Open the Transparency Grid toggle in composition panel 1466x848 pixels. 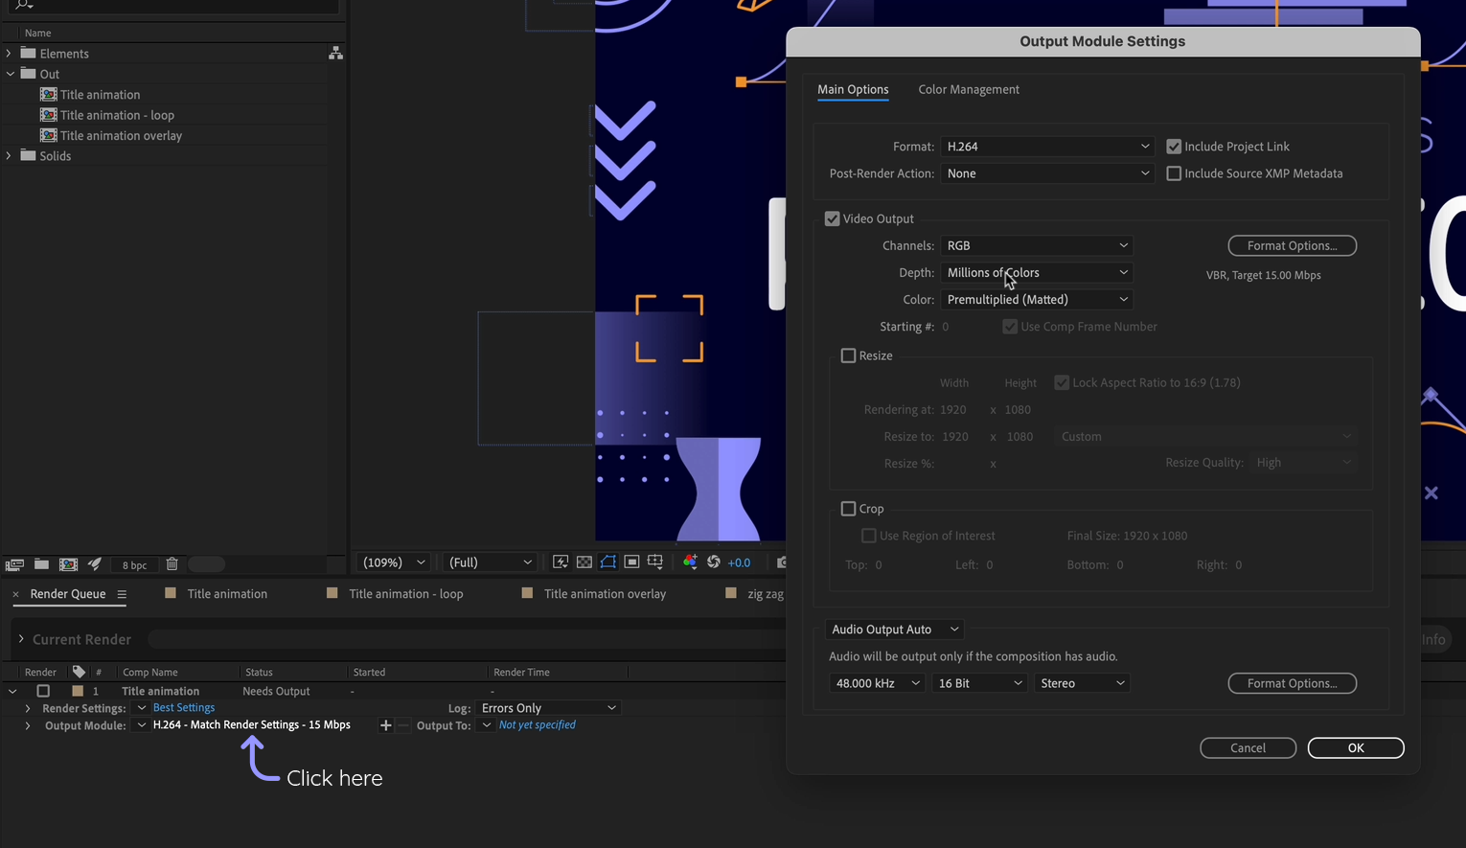[x=584, y=562]
